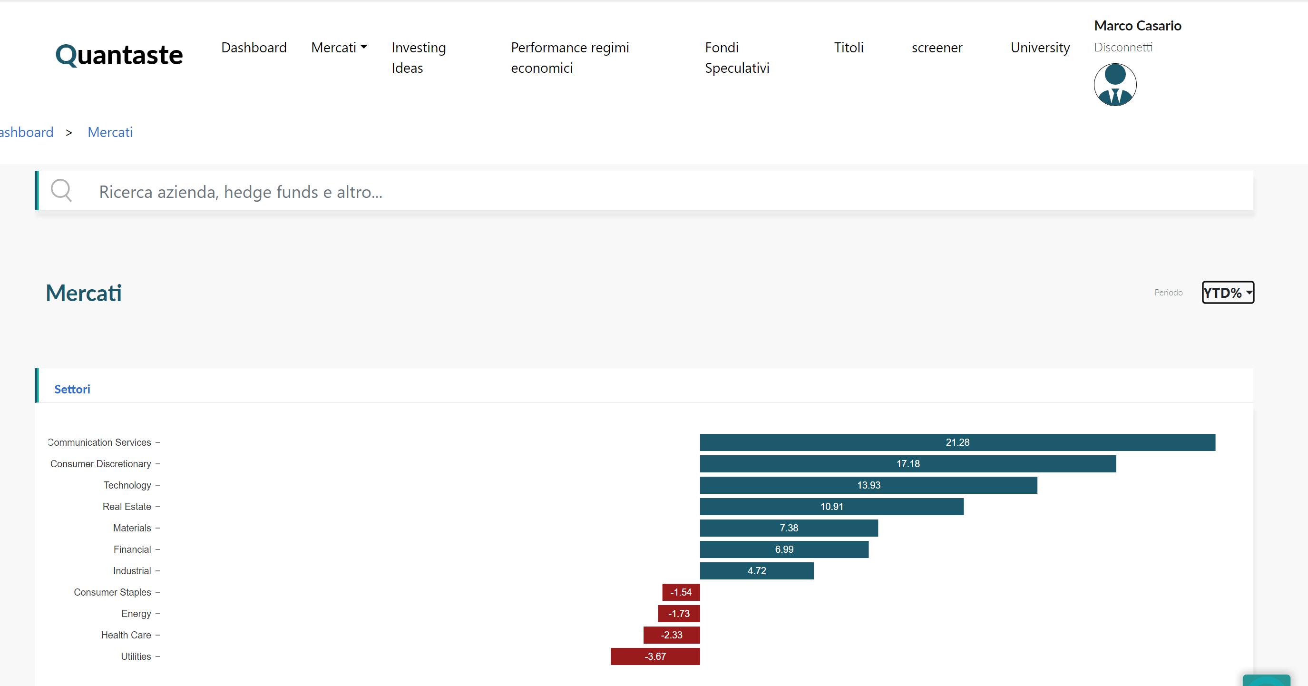Screen dimensions: 1308x686
Task: Open the Dashboard menu item
Action: (x=254, y=48)
